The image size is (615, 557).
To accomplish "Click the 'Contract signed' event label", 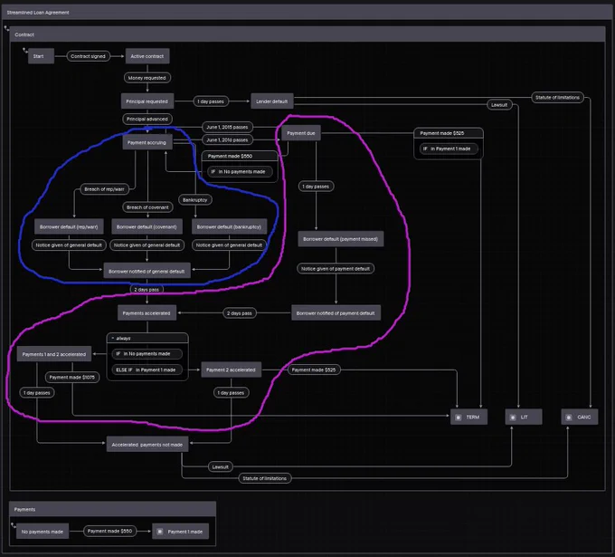I will (89, 56).
